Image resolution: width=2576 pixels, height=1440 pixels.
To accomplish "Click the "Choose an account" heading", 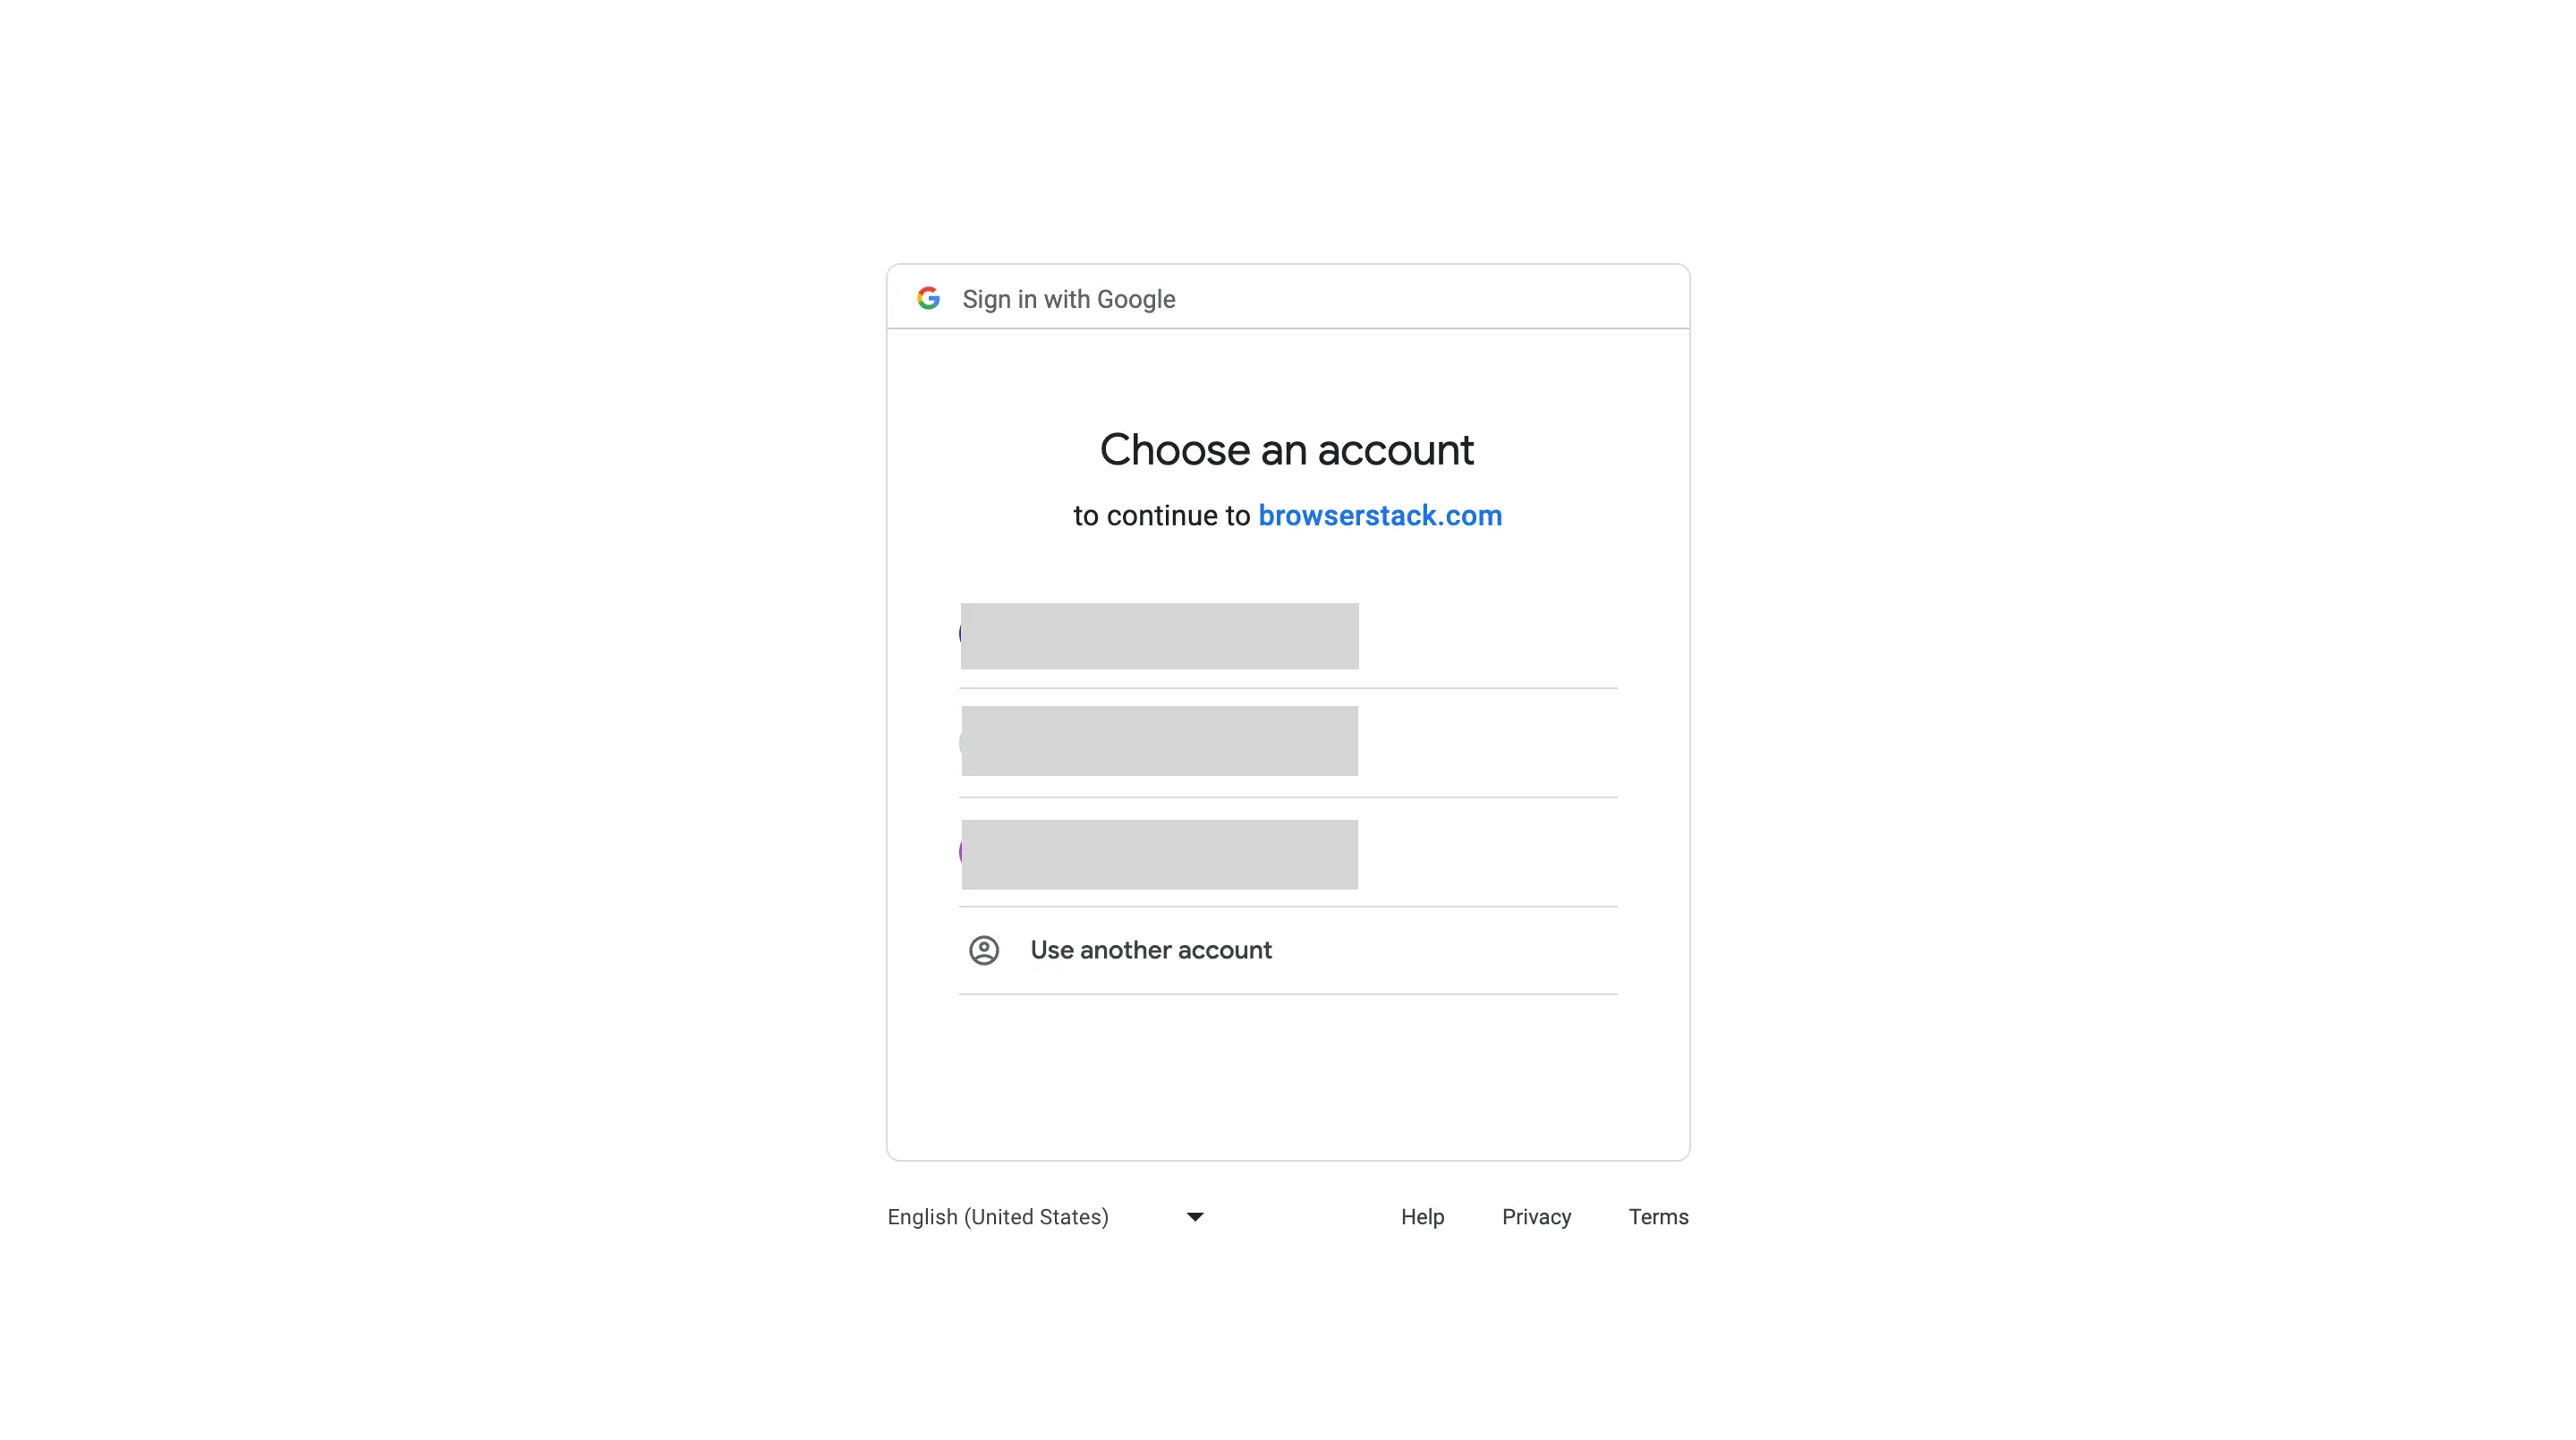I will [x=1287, y=450].
